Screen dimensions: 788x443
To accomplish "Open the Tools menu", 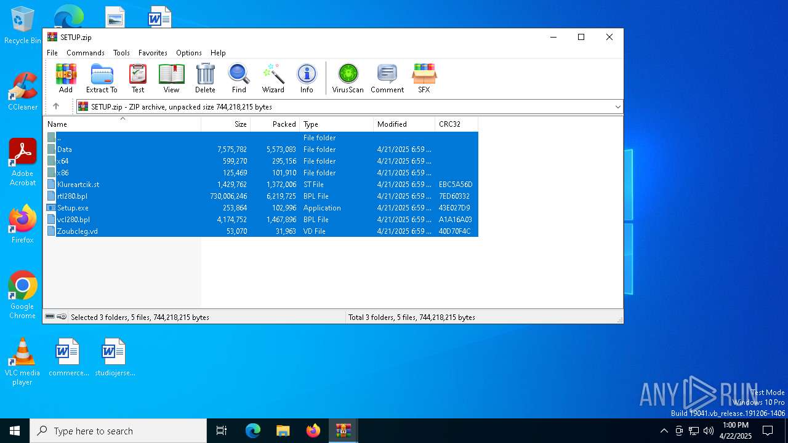I will coord(121,53).
